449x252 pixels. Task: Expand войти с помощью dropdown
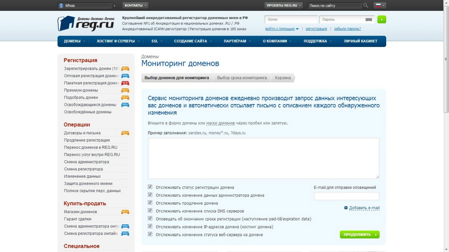tap(282, 29)
